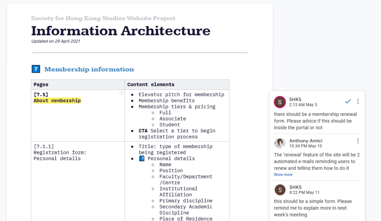Open more options on Anthony Amici's reply
Image resolution: width=381 pixels, height=221 pixels.
358,141
